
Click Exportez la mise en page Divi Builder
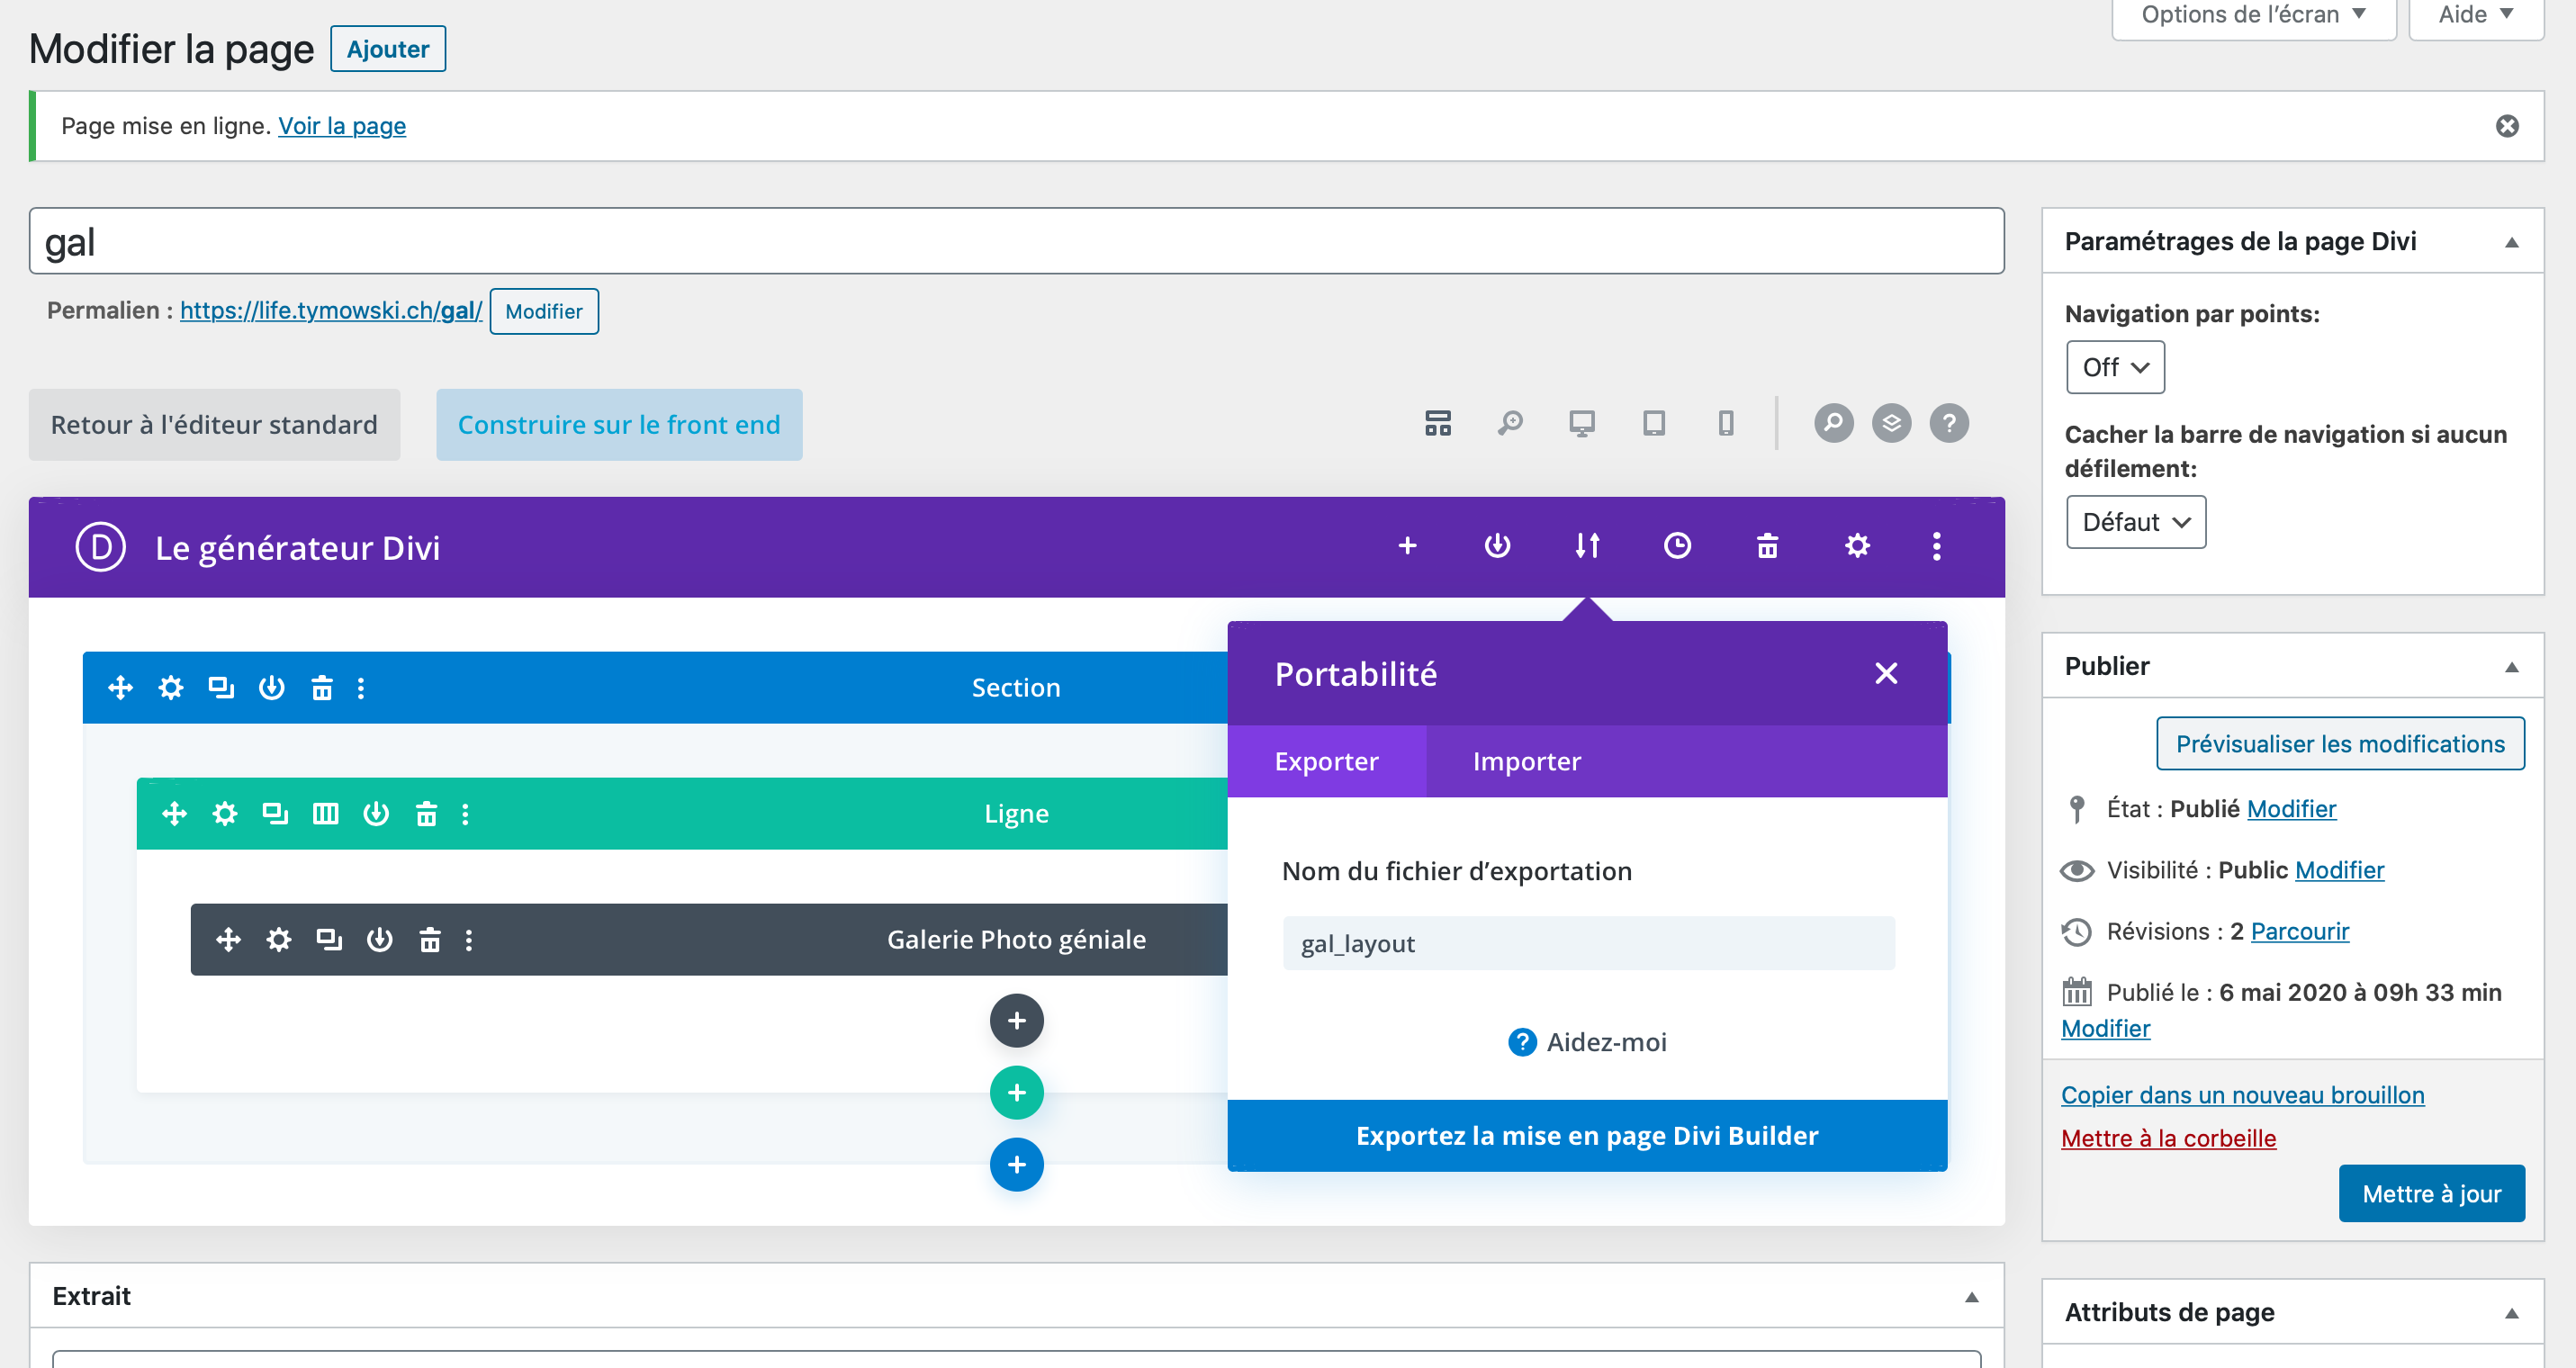click(x=1586, y=1135)
